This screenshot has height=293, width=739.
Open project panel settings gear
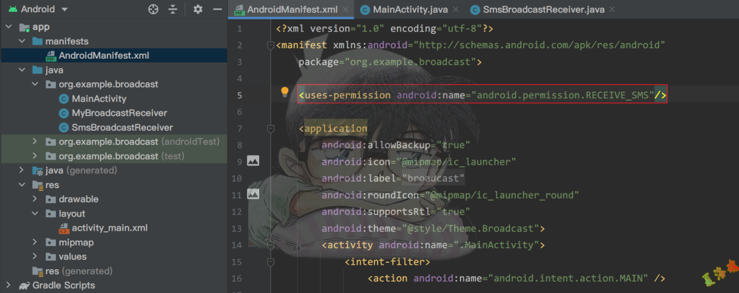[x=198, y=10]
